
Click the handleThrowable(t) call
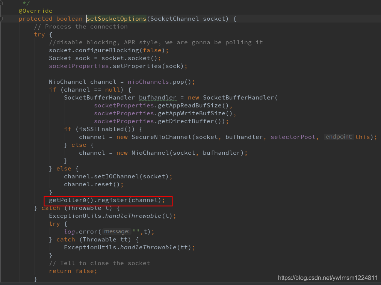coord(139,216)
